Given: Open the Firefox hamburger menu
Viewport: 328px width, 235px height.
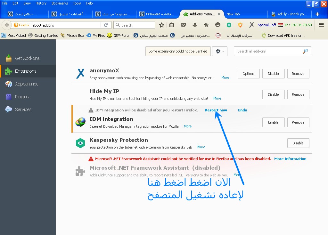Looking at the screenshot, I should click(321, 25).
